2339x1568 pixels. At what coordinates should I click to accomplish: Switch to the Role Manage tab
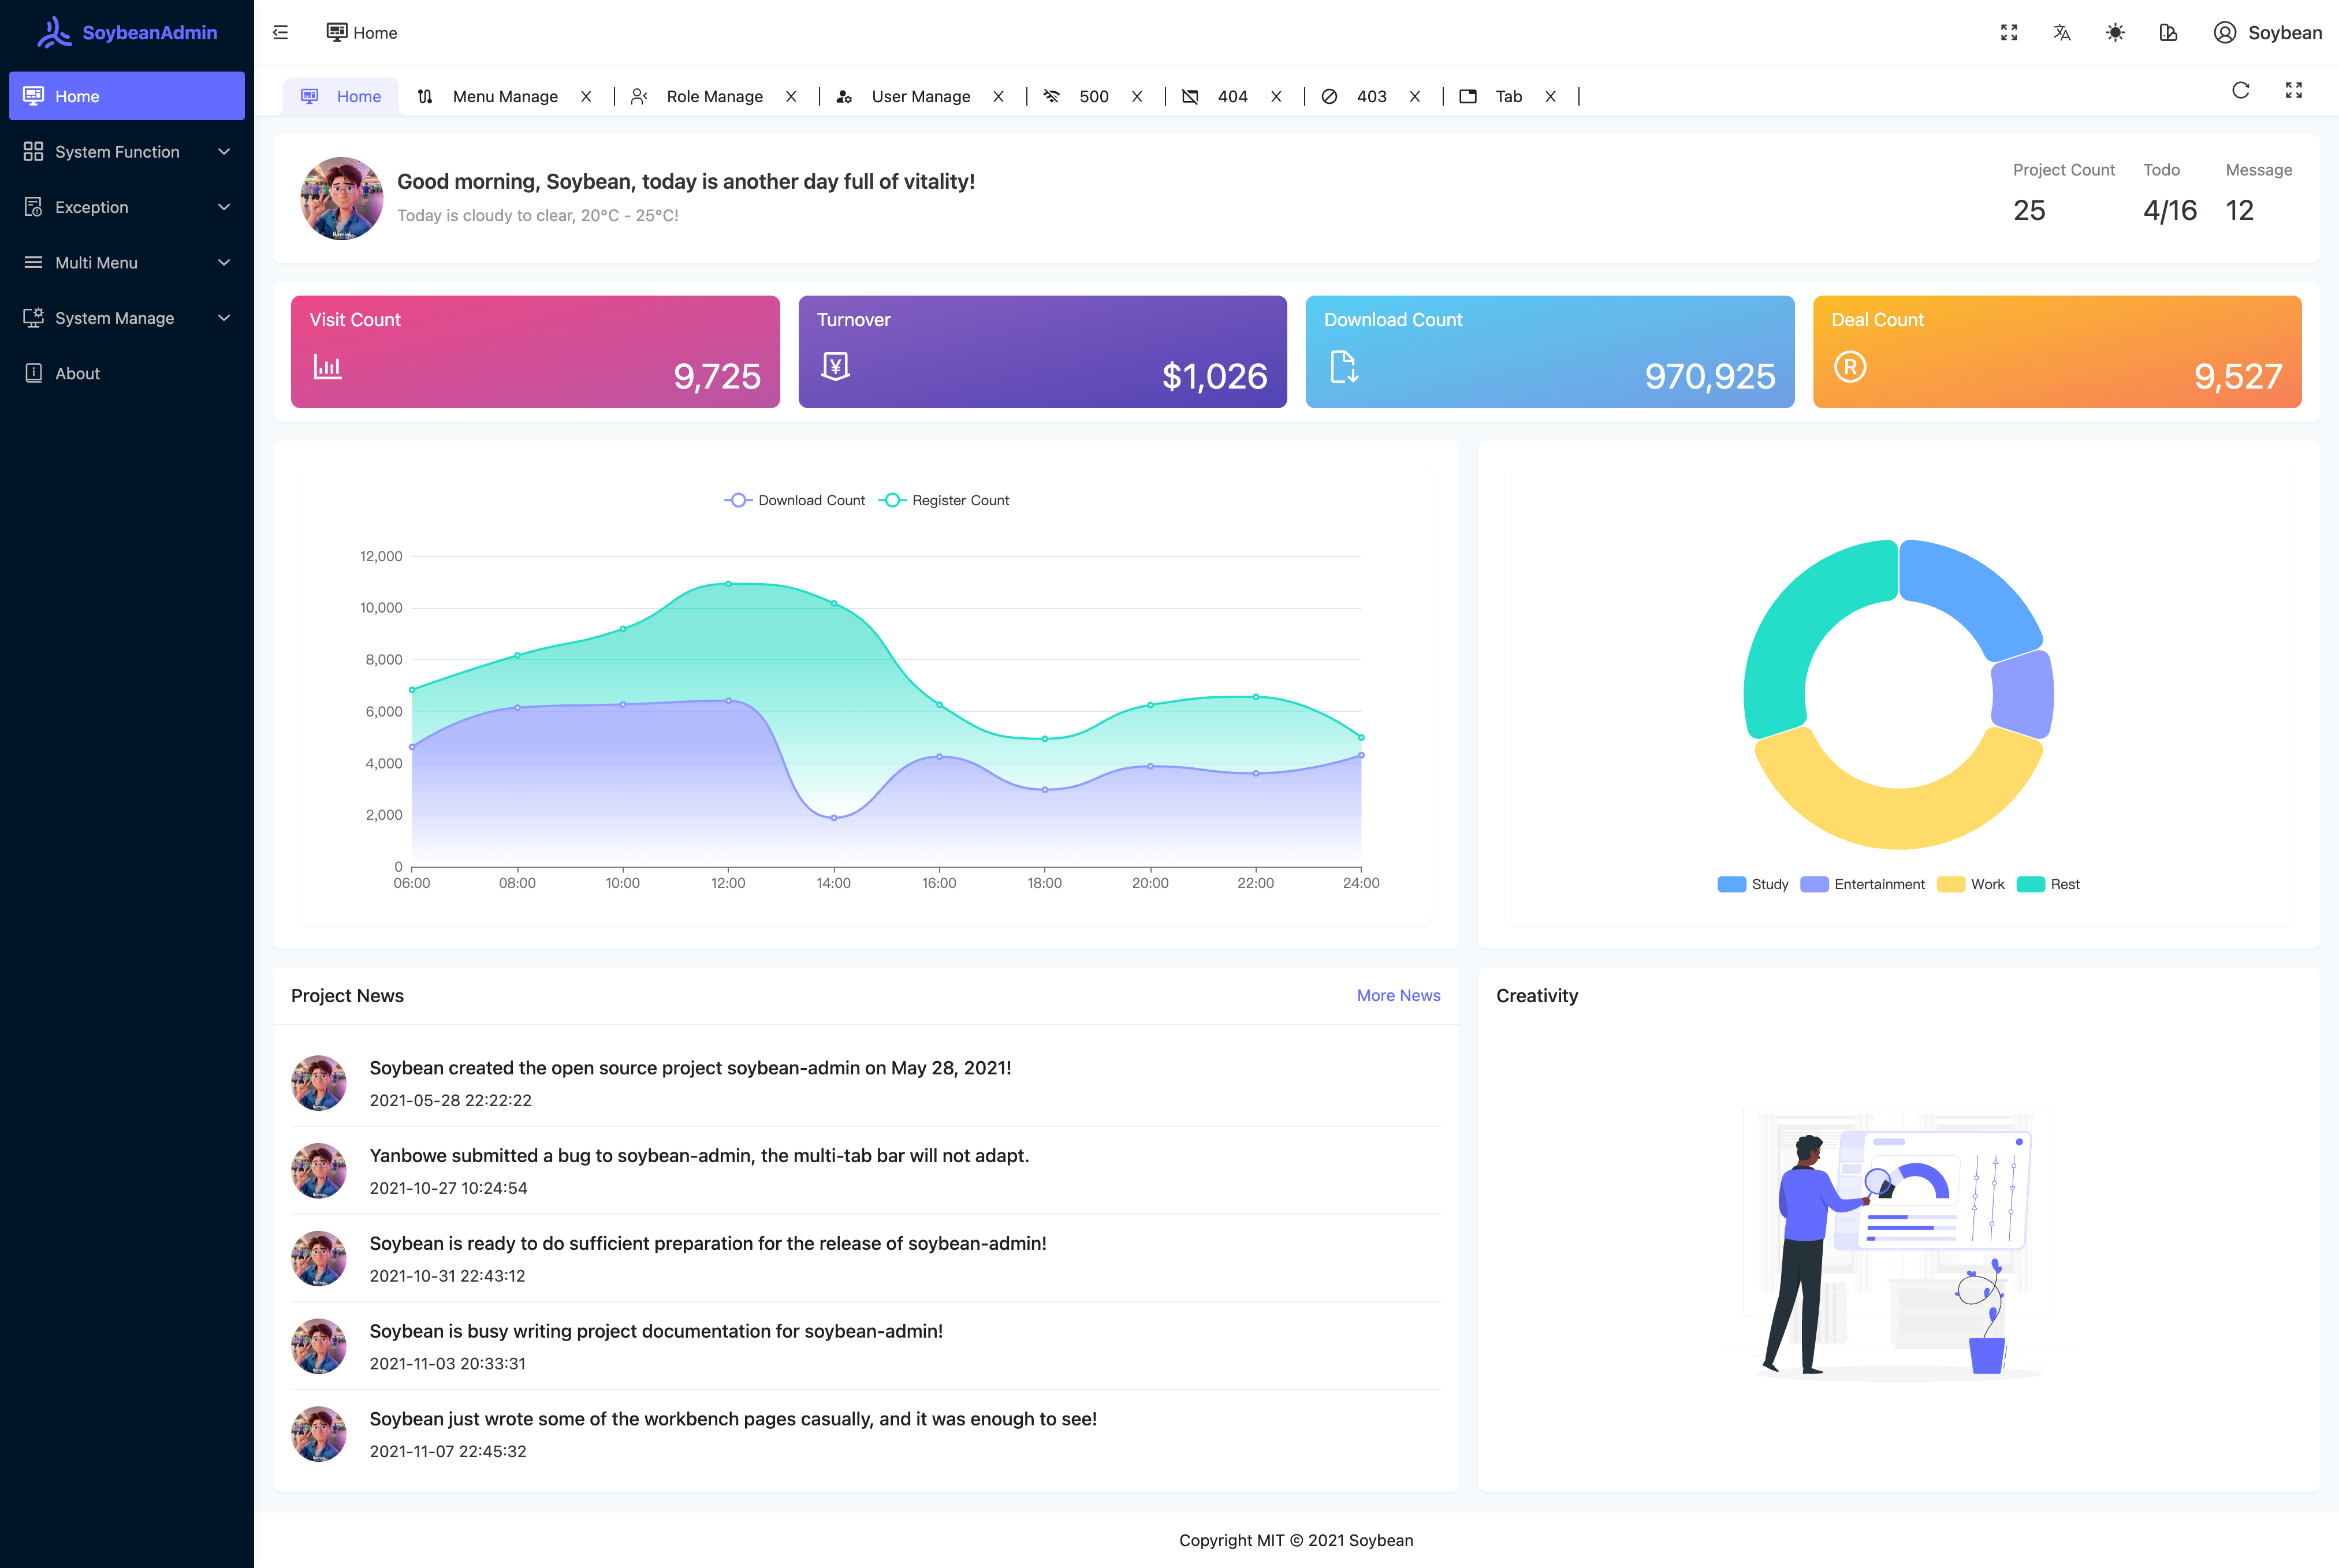[713, 96]
